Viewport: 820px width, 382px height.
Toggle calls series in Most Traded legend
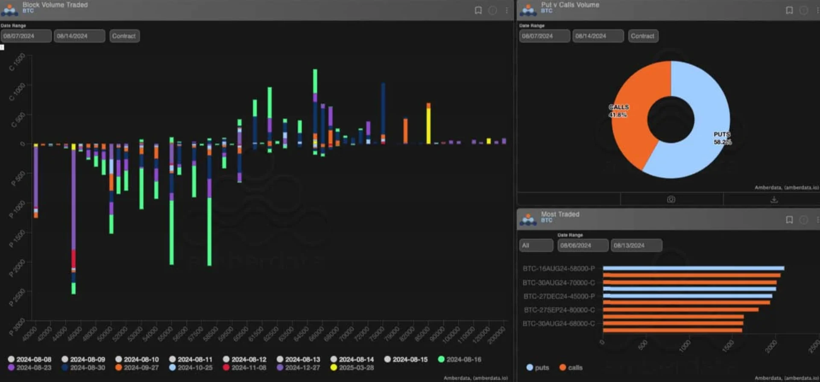coord(571,367)
